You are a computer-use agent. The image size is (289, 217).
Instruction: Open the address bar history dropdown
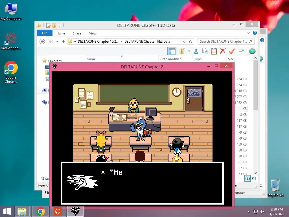point(184,42)
